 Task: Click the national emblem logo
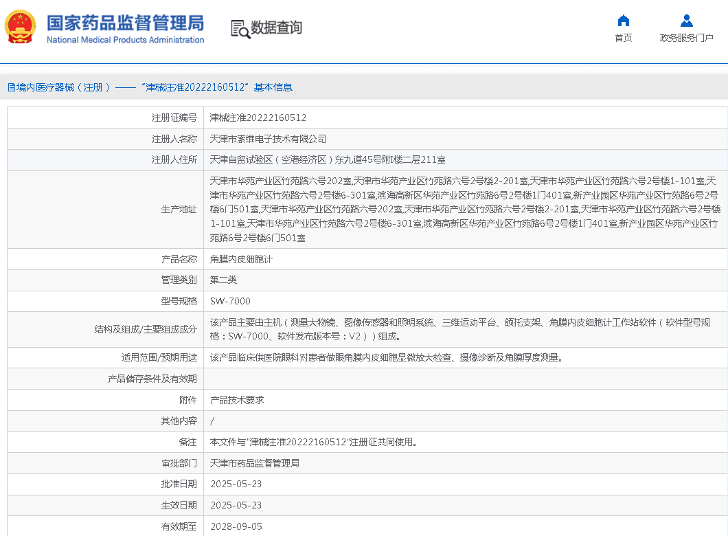(20, 27)
